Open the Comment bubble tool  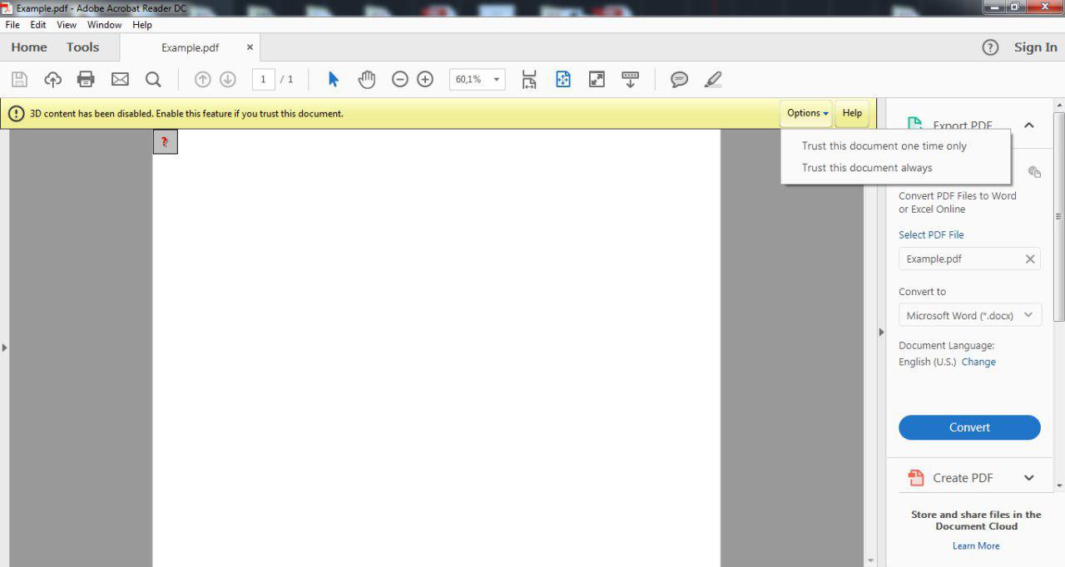679,79
